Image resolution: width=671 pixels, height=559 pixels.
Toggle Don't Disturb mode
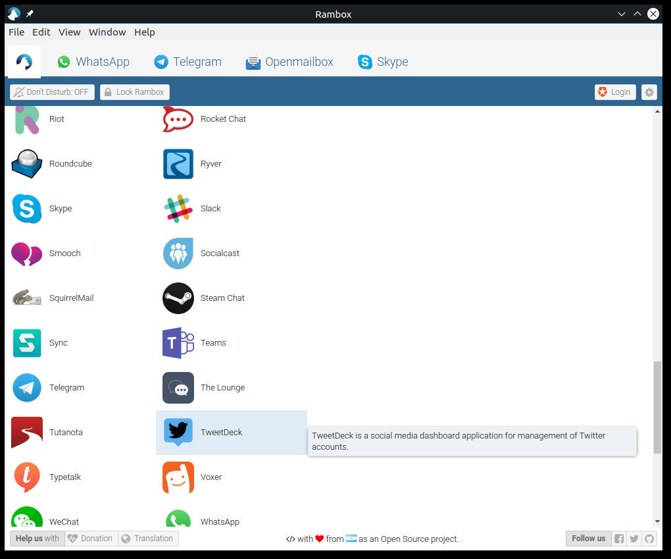pyautogui.click(x=52, y=92)
